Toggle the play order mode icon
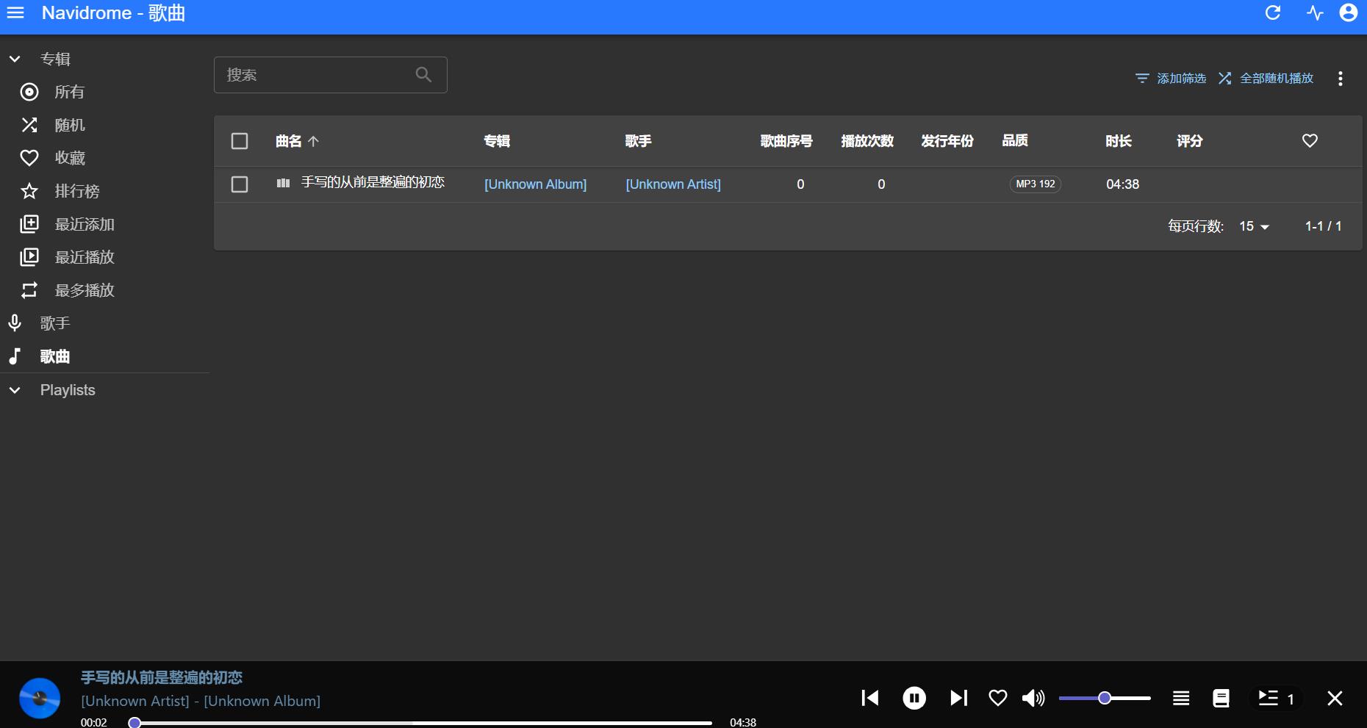 tap(1181, 698)
